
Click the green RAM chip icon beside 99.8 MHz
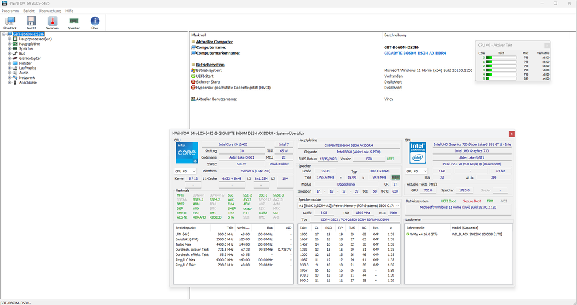pyautogui.click(x=396, y=178)
